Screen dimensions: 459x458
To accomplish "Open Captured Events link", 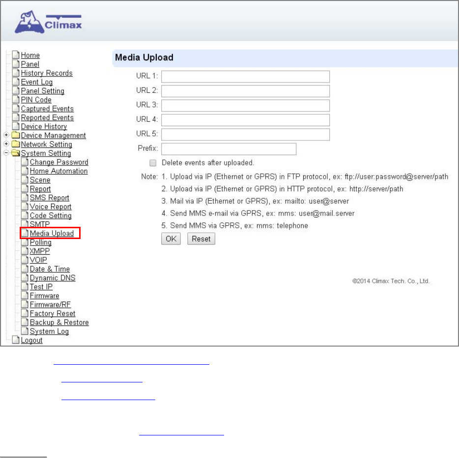I will click(47, 109).
